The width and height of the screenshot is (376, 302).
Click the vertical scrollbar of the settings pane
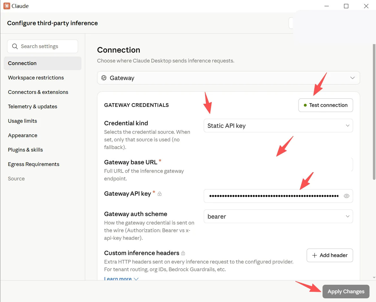[x=374, y=112]
